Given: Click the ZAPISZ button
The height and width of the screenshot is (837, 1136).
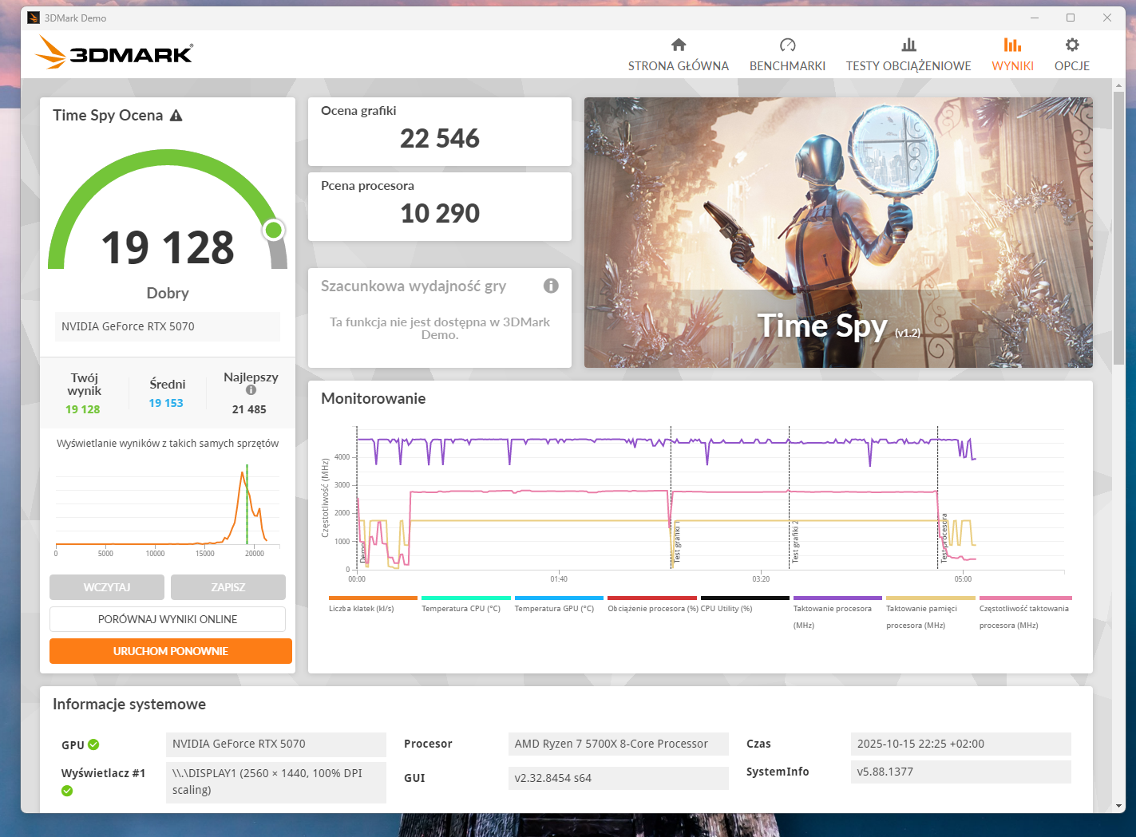Looking at the screenshot, I should click(x=228, y=587).
